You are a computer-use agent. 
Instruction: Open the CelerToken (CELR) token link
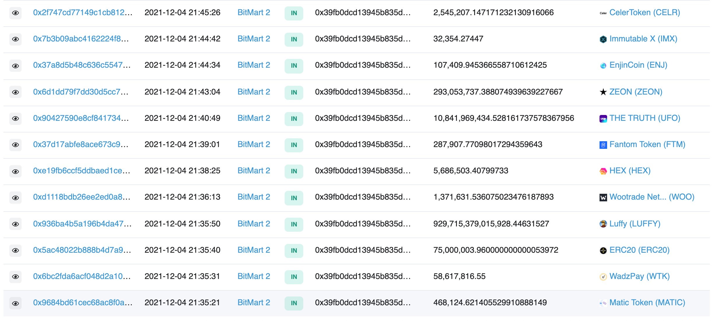click(645, 13)
